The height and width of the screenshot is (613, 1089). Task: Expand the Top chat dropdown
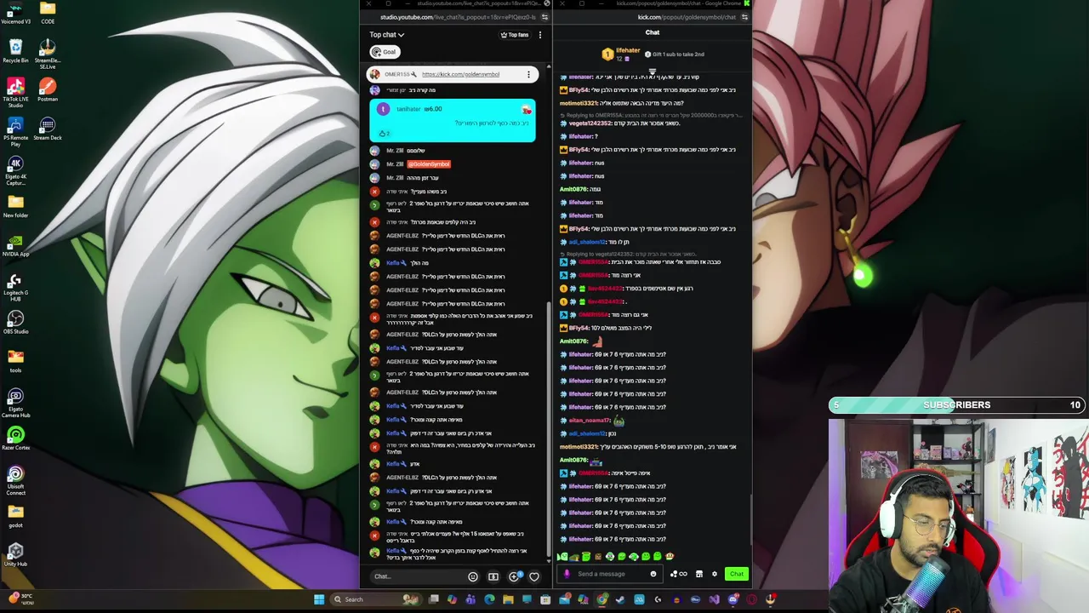387,35
